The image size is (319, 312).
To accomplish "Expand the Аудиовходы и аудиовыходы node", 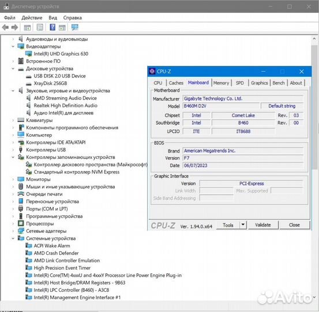I will 13,39.
